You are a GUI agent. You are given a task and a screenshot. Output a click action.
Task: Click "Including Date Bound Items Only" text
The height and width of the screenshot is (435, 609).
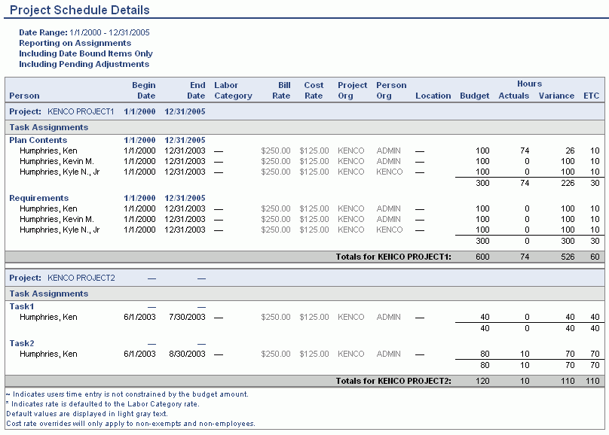(86, 53)
